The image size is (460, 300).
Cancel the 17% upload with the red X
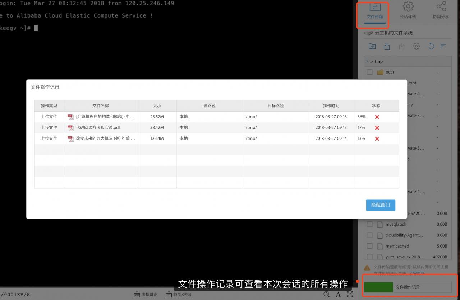(377, 128)
